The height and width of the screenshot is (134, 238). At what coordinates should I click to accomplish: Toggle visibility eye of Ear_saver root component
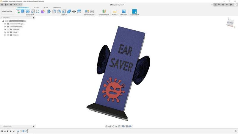pyautogui.click(x=6, y=21)
